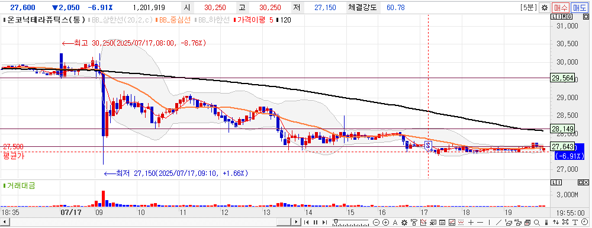Select the diagonal trend line tool

(x=498, y=222)
